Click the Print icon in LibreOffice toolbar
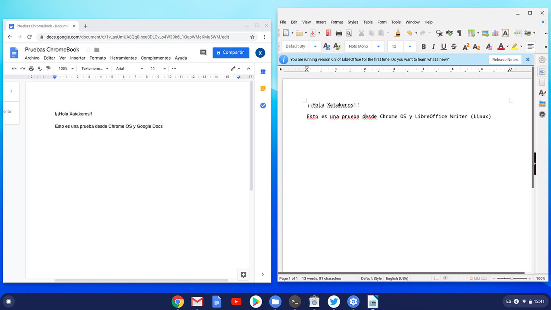551x310 pixels. (x=338, y=33)
